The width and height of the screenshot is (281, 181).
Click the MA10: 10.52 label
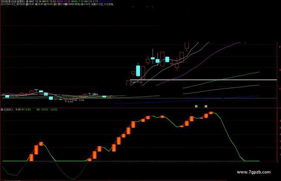tap(49, 1)
